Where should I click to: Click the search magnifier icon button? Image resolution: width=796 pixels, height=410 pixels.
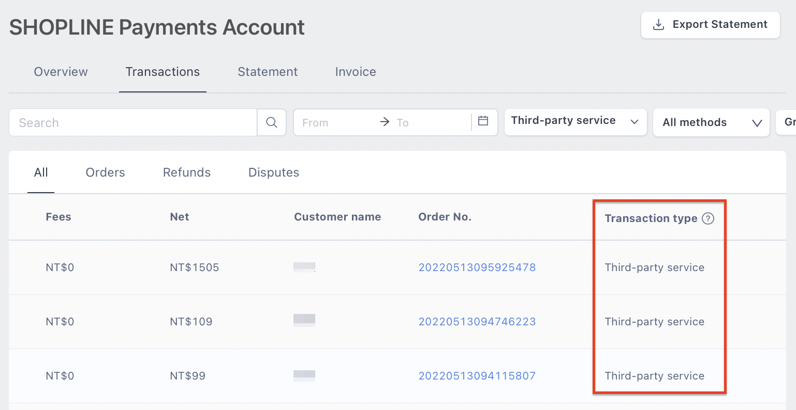click(272, 122)
